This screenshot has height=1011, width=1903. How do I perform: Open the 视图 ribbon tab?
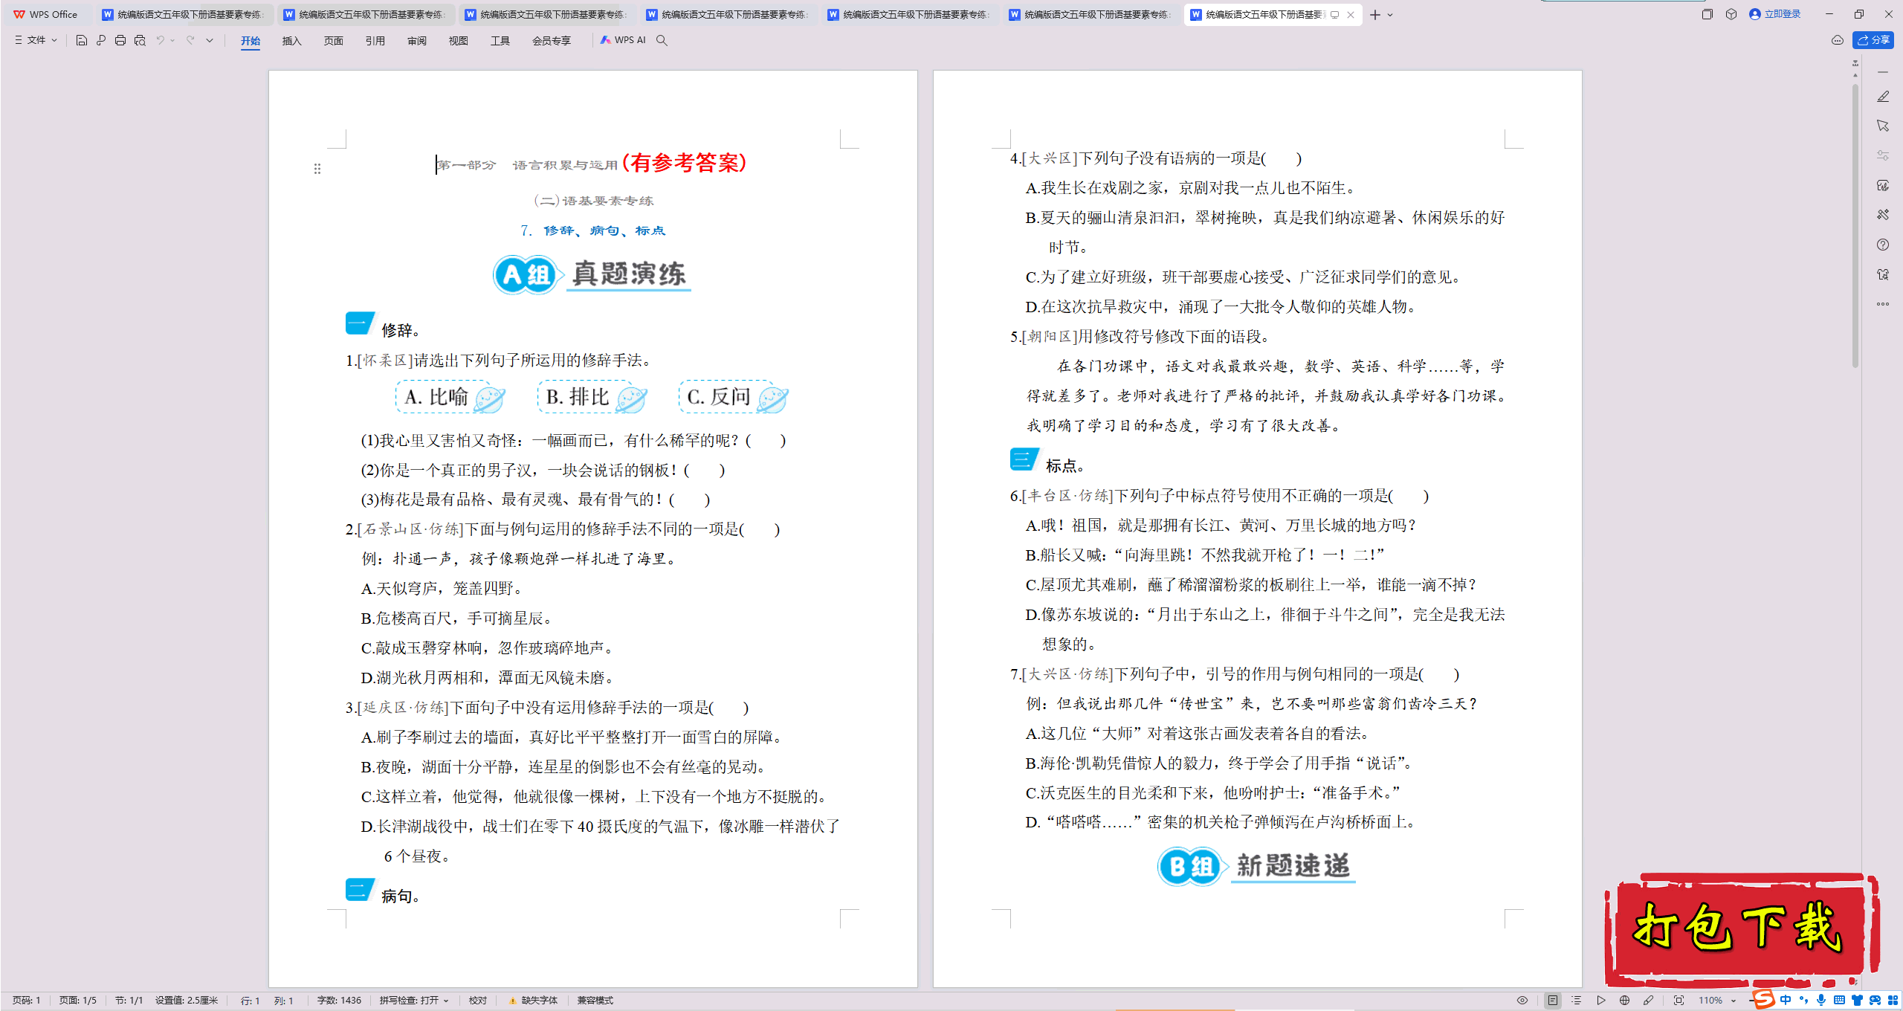pyautogui.click(x=459, y=41)
